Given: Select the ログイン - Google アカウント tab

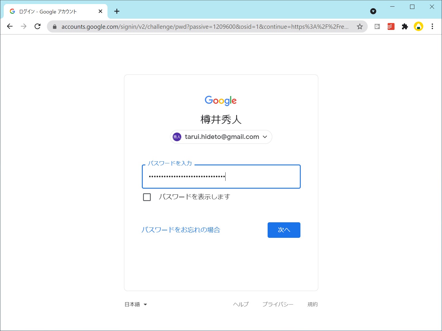Looking at the screenshot, I should (52, 11).
